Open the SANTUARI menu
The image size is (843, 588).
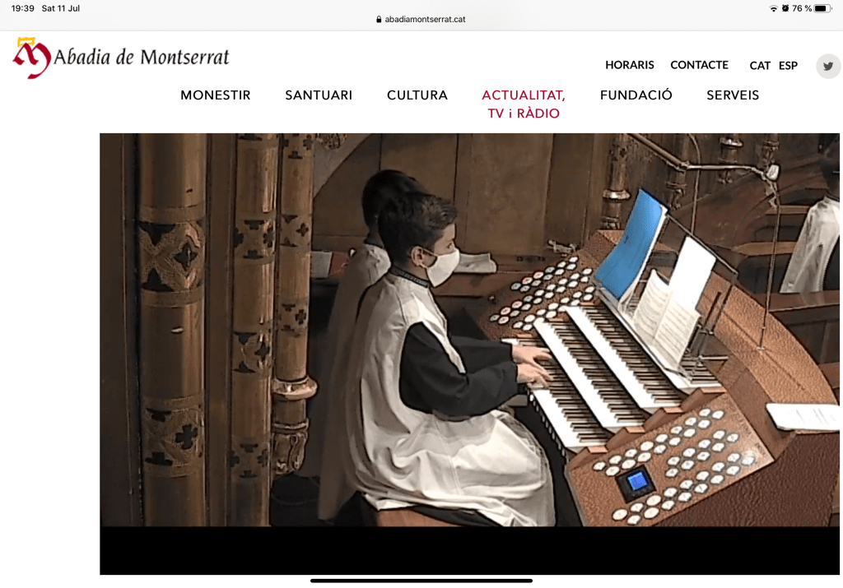(319, 95)
